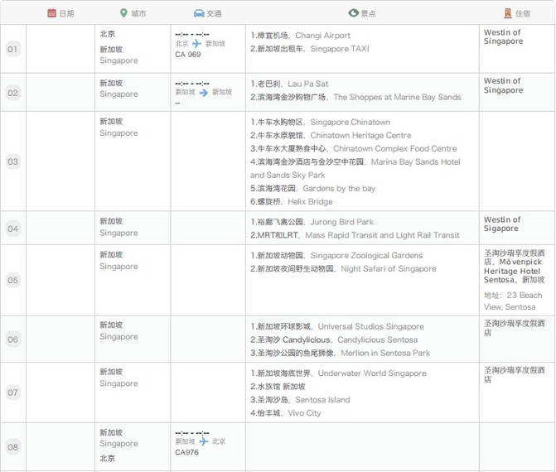556x472 pixels.
Task: Click Merlion in Sentosa Park entry
Action: click(341, 353)
